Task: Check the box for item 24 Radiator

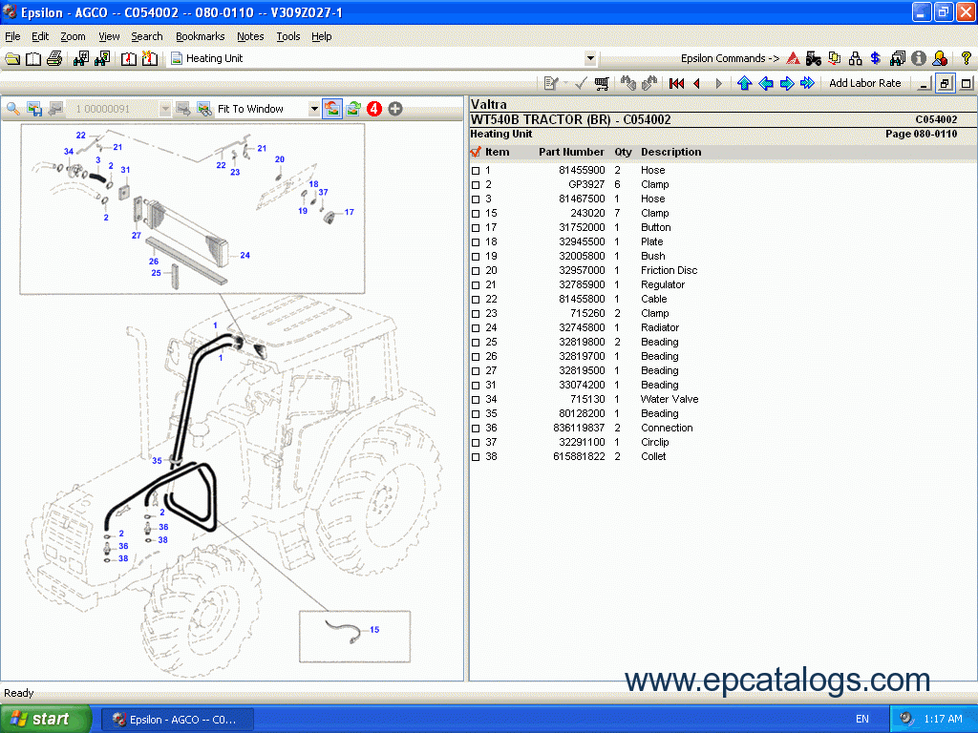Action: click(476, 328)
